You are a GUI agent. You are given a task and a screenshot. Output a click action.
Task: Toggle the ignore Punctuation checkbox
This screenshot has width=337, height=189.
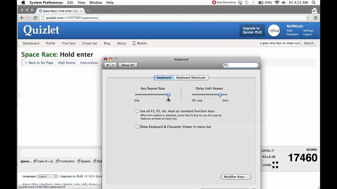[x=57, y=161]
